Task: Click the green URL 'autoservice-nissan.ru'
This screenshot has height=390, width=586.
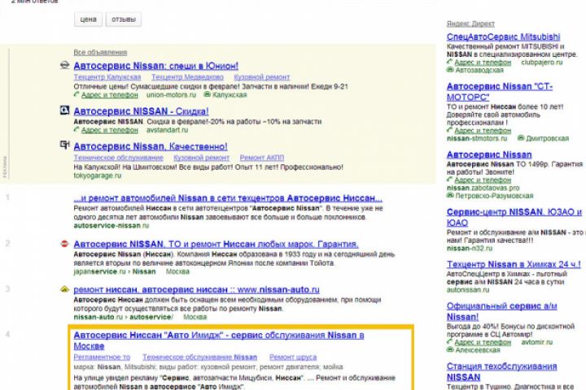Action: [112, 225]
